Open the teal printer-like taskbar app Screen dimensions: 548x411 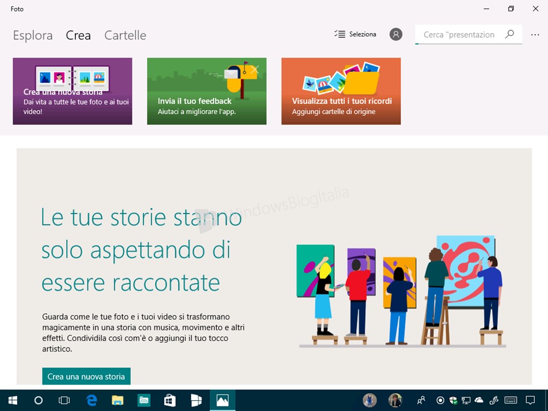click(144, 400)
